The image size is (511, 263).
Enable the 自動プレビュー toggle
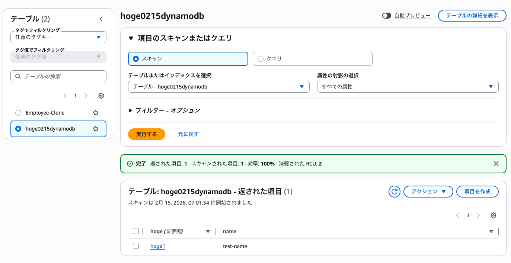(x=387, y=16)
